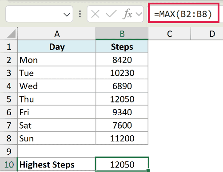Screen dimensions: 223x172
Task: Click the cell containing 'Tue'
Action: (x=57, y=73)
